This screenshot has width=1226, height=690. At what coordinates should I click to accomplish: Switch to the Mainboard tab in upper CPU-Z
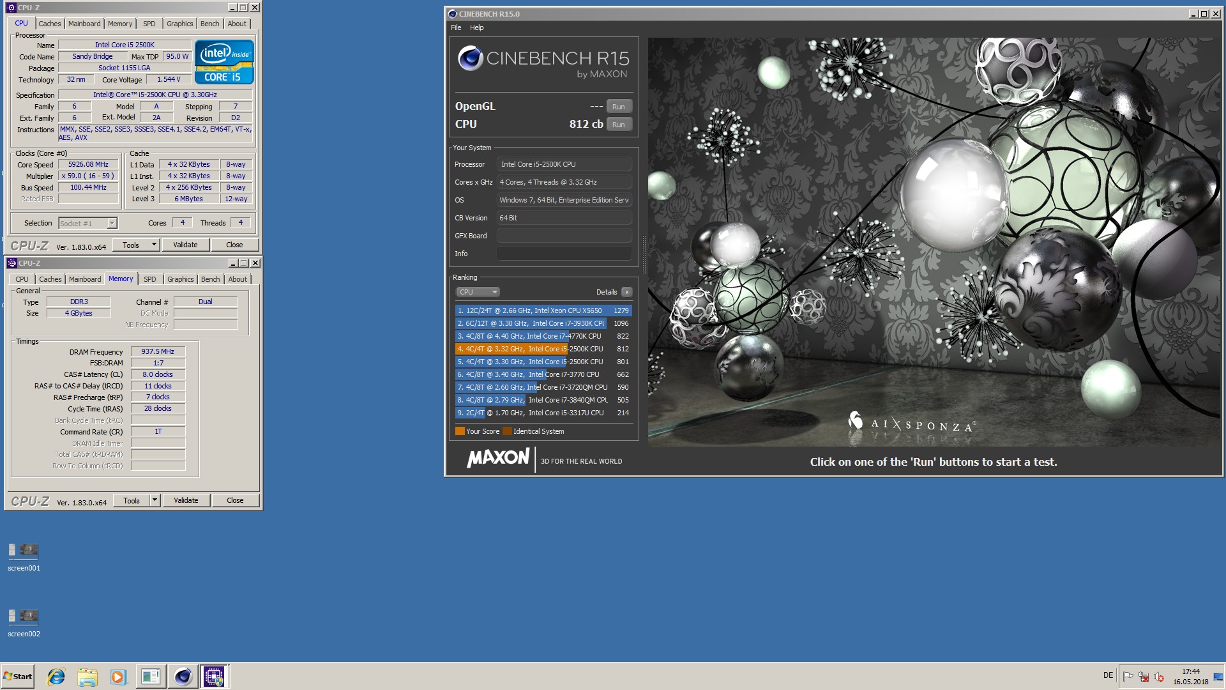[84, 24]
